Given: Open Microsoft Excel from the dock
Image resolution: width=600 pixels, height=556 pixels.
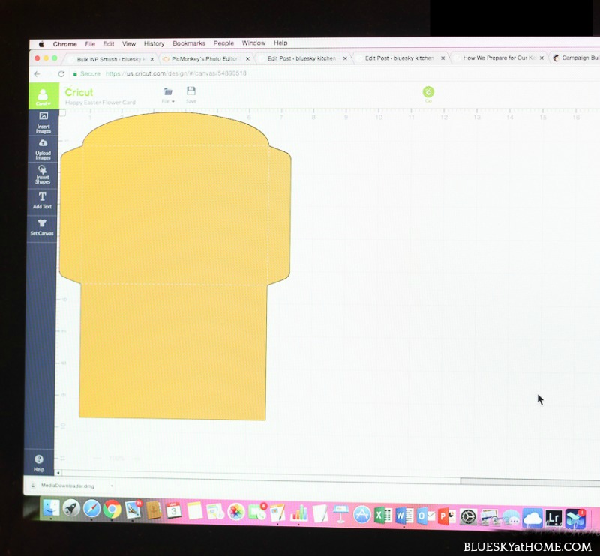Looking at the screenshot, I should click(x=382, y=515).
